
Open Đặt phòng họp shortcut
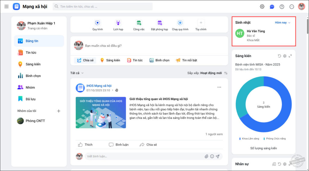coord(160,25)
